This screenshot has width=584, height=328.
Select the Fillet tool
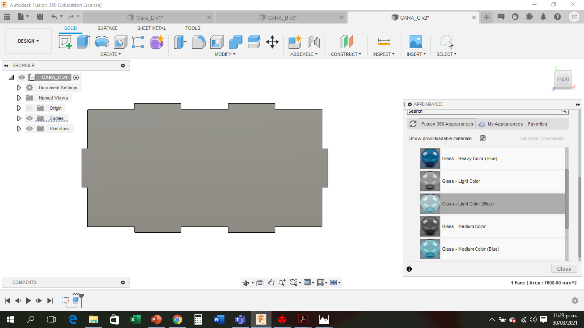[198, 41]
